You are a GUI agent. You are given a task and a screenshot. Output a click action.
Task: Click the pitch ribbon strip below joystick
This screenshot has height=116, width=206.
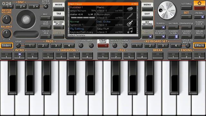[26, 34]
